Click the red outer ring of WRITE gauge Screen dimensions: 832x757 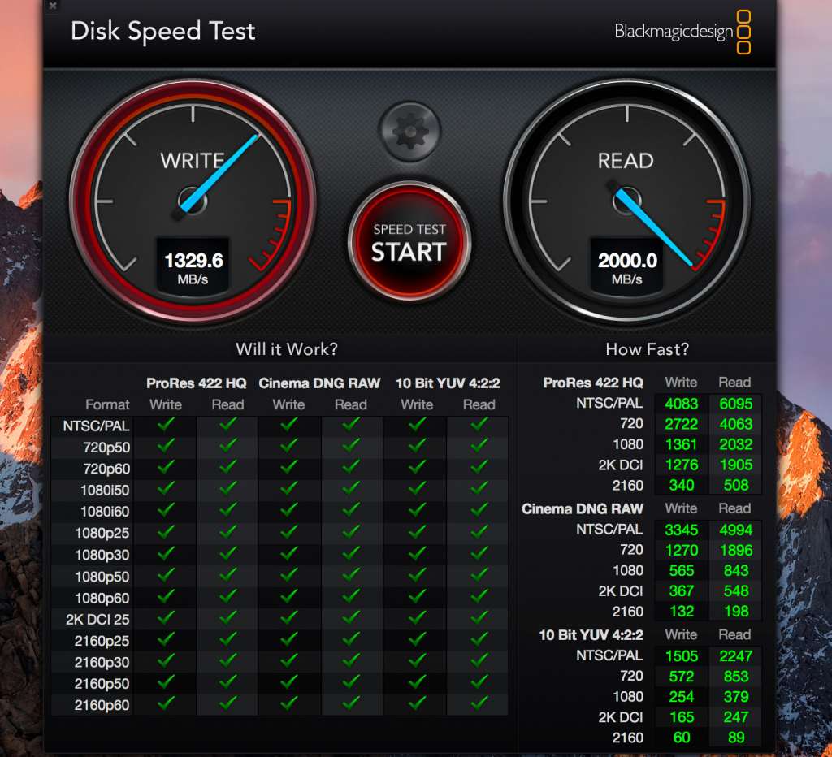coord(193,93)
